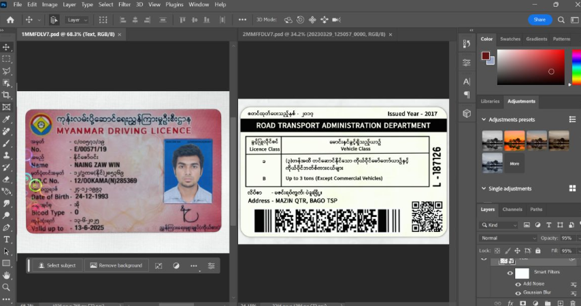Screen dimensions: 581x306
Task: Open the Opacity 95% slider dropdown arrow
Action: (579, 238)
